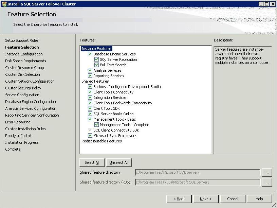Browse for Shared feature directory x86
The image size is (277, 208).
pyautogui.click(x=267, y=182)
